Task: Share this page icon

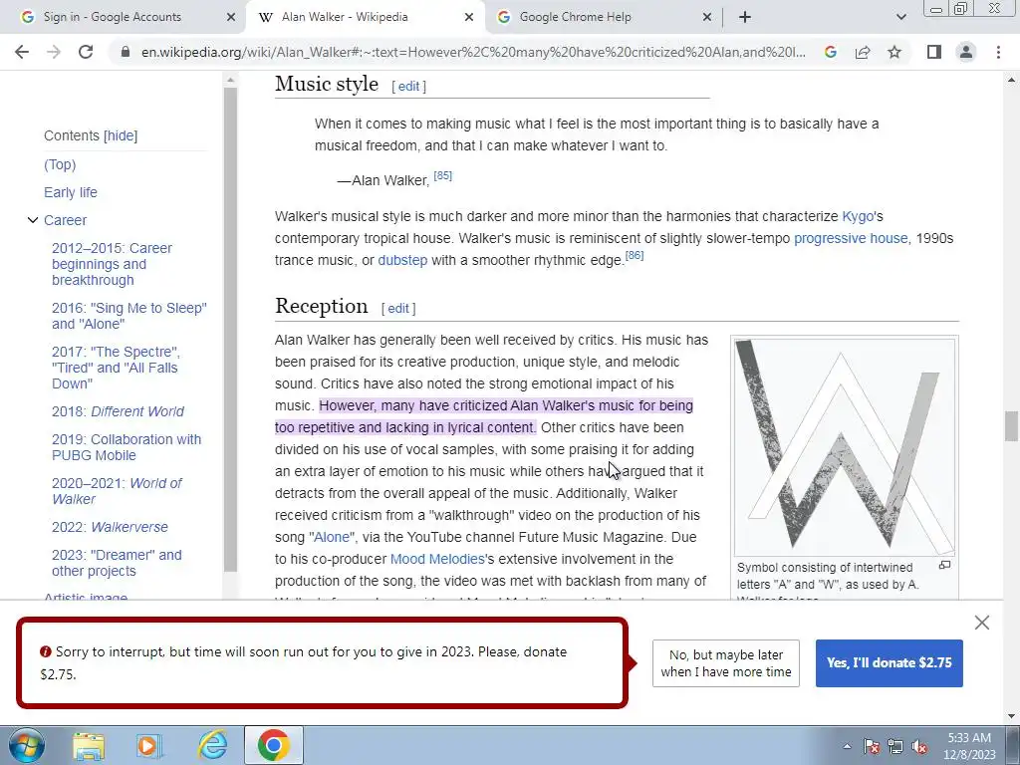Action: [x=863, y=52]
